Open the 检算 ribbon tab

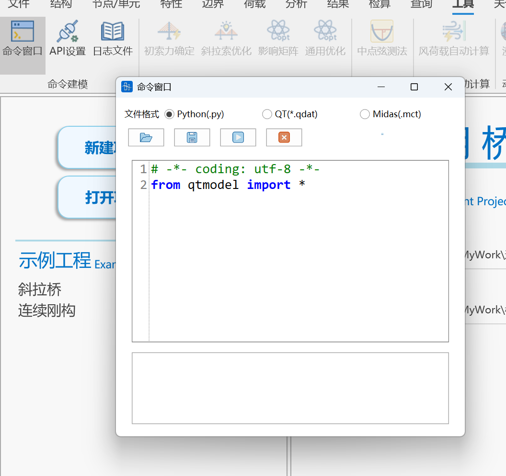[x=379, y=4]
